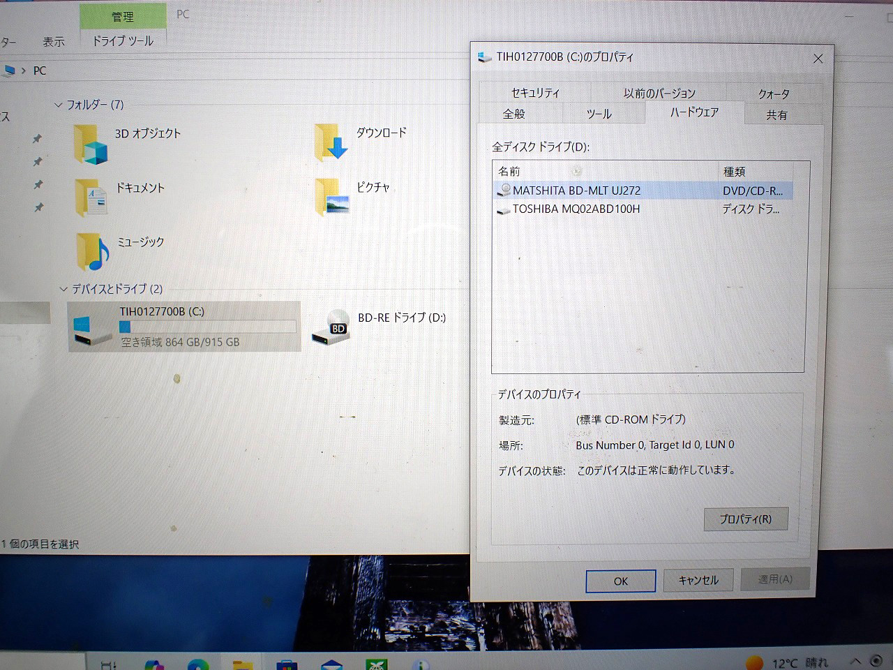Click the (標準 CD-ROM ドライブ) manufacturer value
This screenshot has height=670, width=893.
point(631,419)
